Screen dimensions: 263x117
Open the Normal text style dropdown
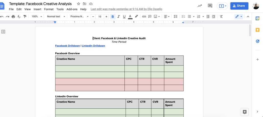[56, 16]
